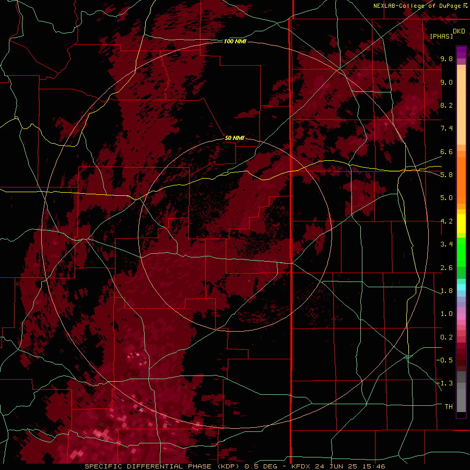Click the 9.0 value on color scale
Image resolution: width=470 pixels, height=470 pixels.
pyautogui.click(x=446, y=82)
